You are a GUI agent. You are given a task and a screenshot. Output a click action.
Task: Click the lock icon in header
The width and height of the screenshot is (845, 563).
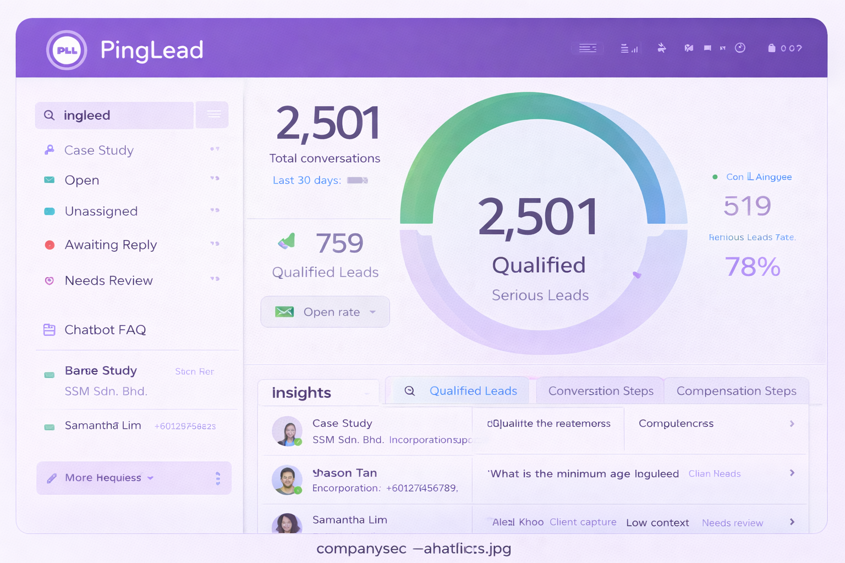tap(771, 48)
